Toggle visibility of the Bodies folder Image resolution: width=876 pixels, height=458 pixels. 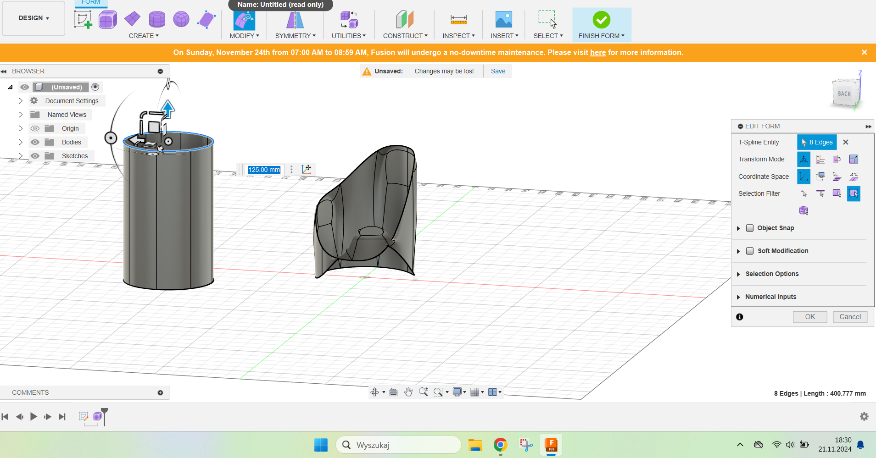(x=35, y=142)
